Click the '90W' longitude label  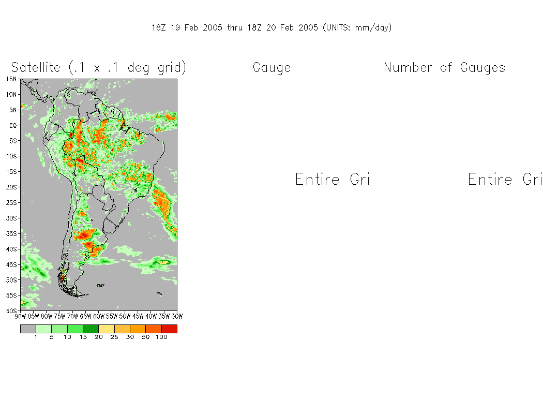click(x=21, y=316)
